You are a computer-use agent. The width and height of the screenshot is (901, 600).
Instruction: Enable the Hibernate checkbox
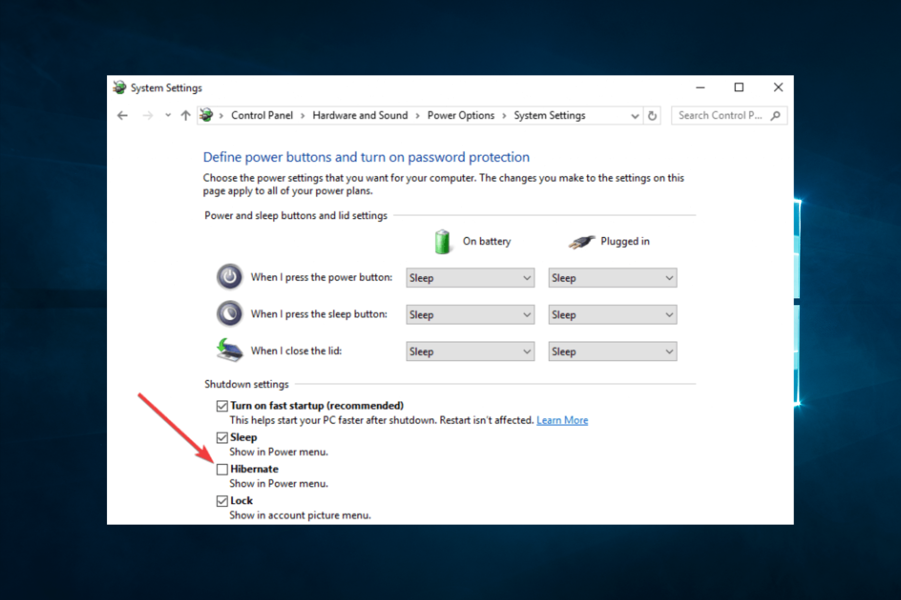coord(222,469)
